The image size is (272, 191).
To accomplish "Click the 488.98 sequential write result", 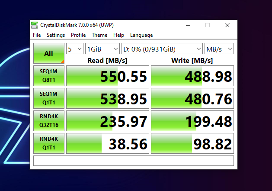I will click(x=192, y=76).
